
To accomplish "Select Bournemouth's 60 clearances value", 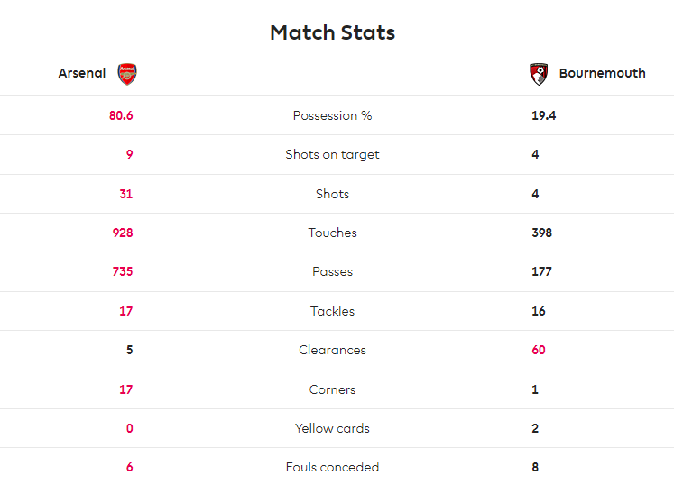I will tap(538, 350).
